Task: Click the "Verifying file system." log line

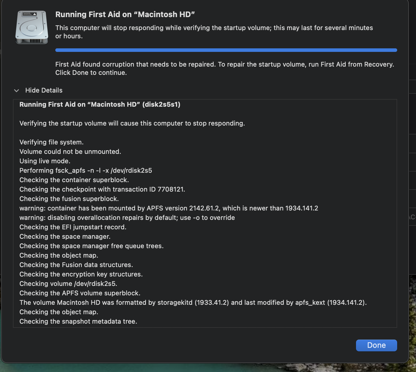Action: [51, 142]
